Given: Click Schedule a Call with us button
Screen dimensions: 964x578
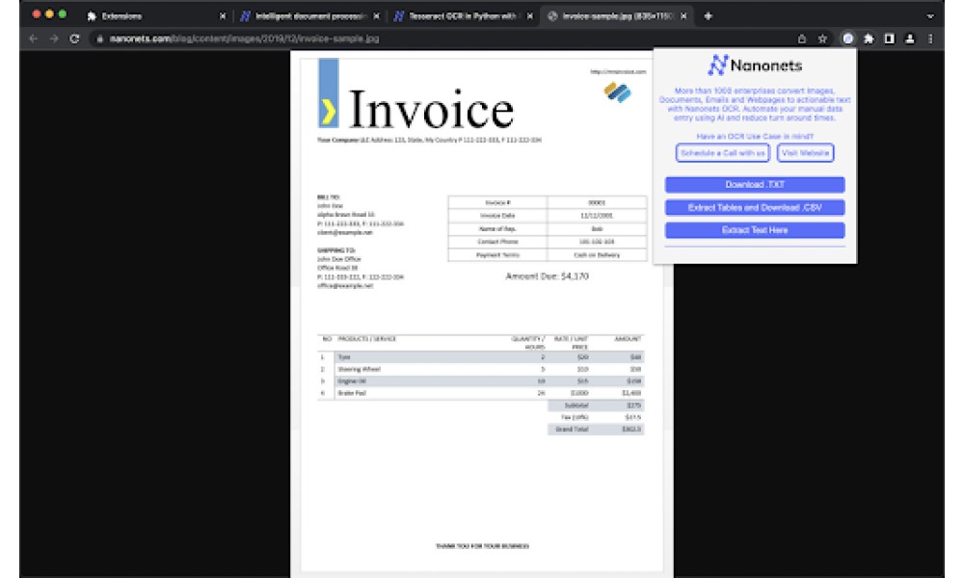Looking at the screenshot, I should (x=722, y=153).
